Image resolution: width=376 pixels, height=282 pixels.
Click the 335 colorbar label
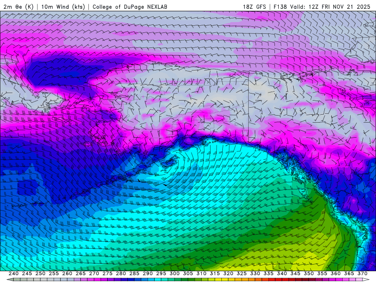[x=268, y=274]
